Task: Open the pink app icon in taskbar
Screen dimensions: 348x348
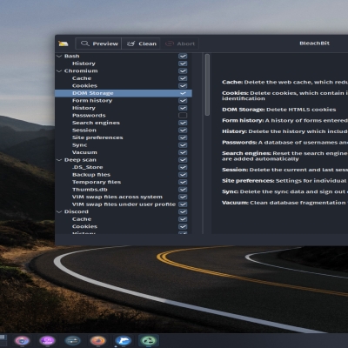Action: pos(23,340)
